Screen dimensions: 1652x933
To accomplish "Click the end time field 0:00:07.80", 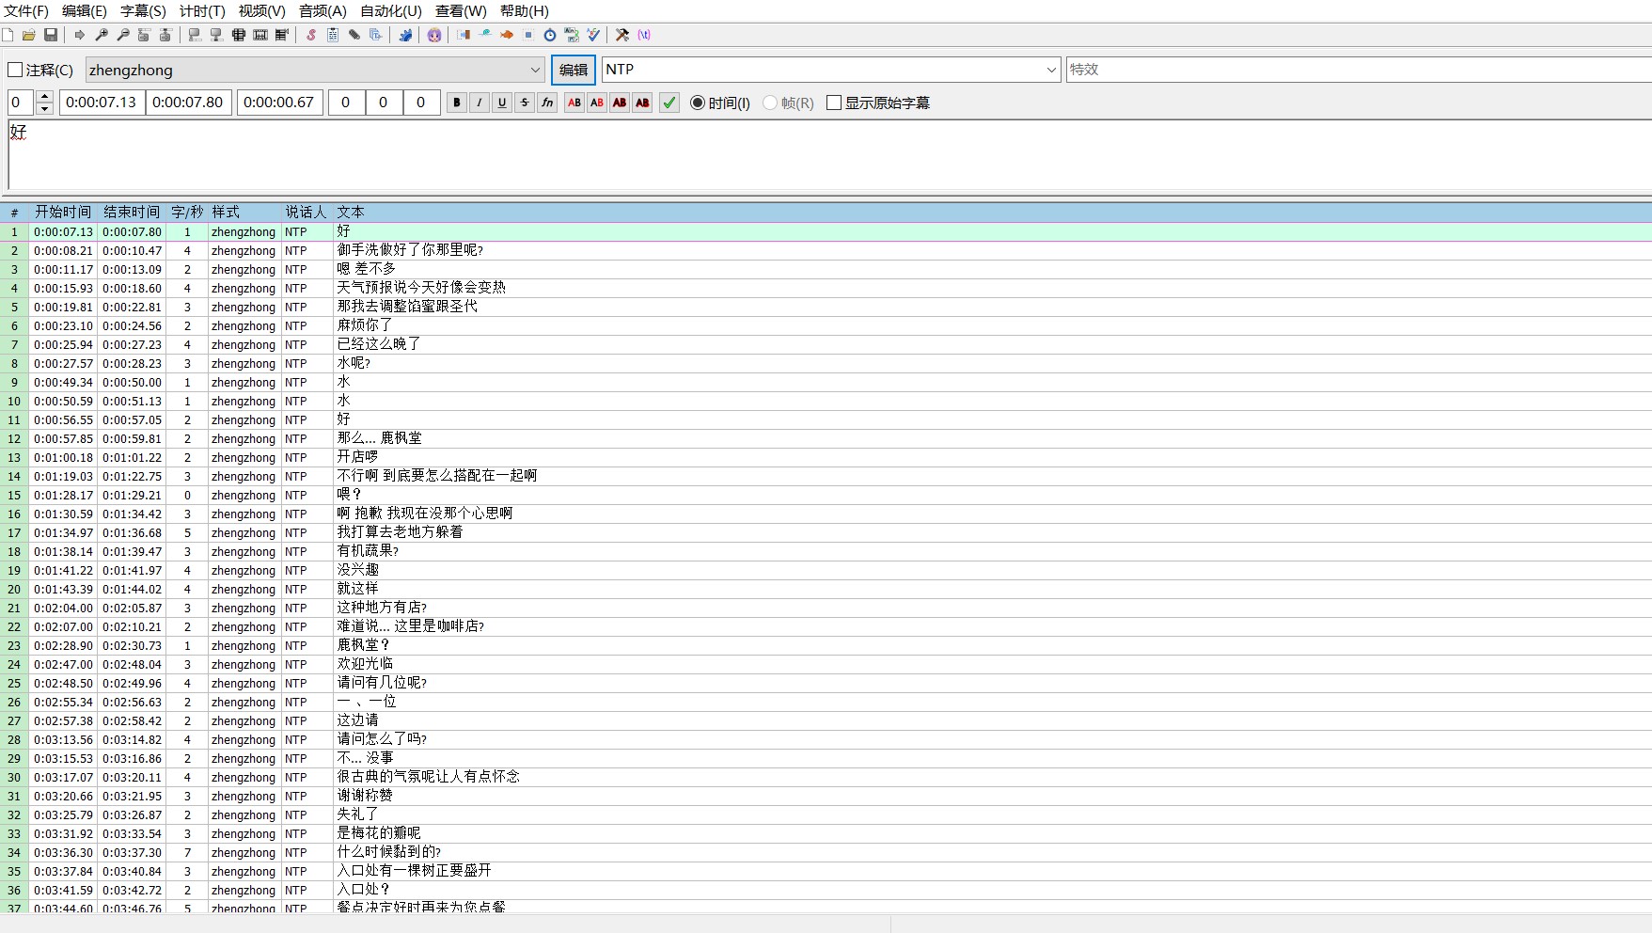I will coord(188,103).
